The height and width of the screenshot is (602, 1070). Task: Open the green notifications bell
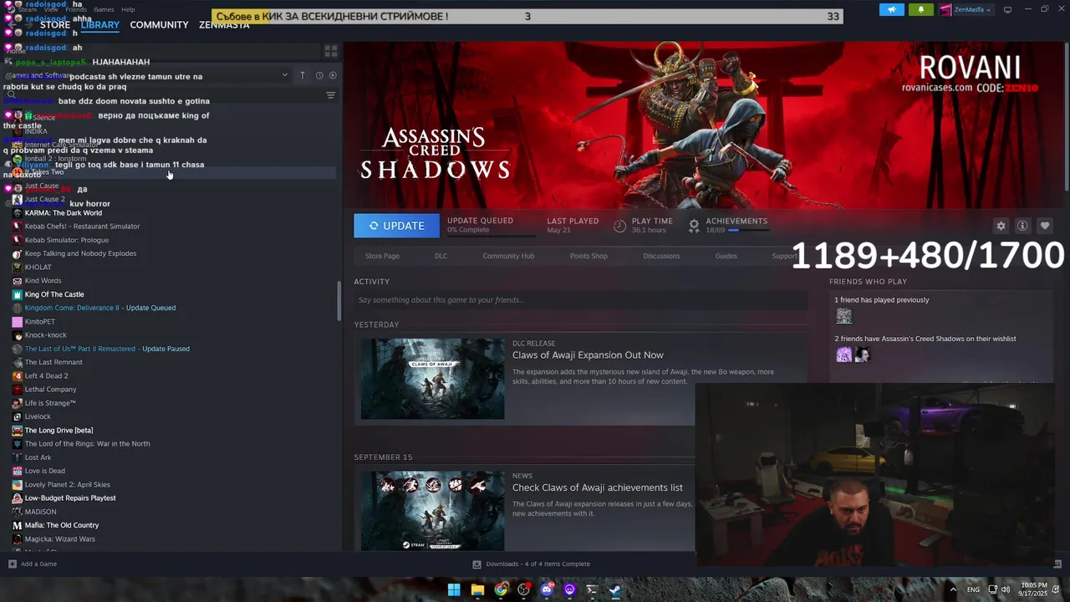tap(921, 10)
